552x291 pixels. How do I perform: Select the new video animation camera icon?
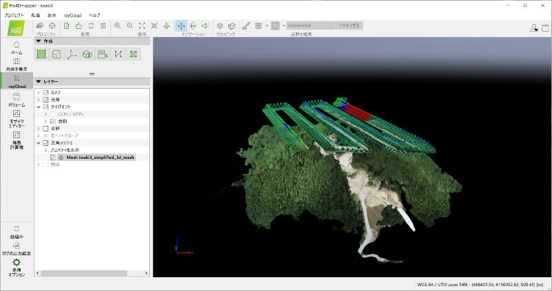(103, 54)
